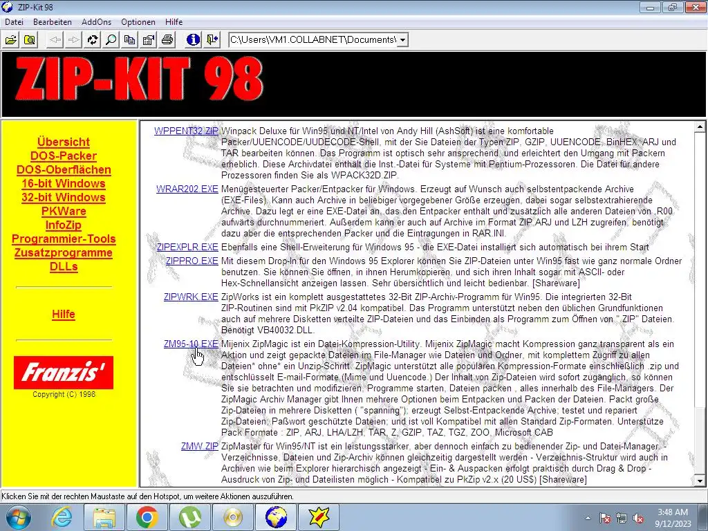Viewport: 708px width, 531px height.
Task: Open the ZIPWRK.EXE file link
Action: click(191, 297)
